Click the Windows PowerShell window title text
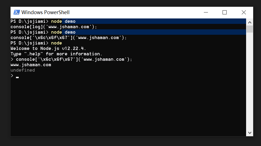 tap(45, 12)
